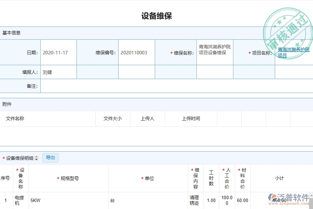Click the 清理锈迹 maintenance content cell
The image size is (313, 209).
tap(193, 200)
